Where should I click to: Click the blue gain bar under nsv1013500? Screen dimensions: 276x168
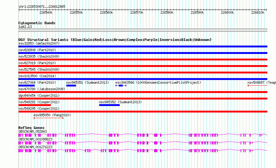click(x=143, y=79)
